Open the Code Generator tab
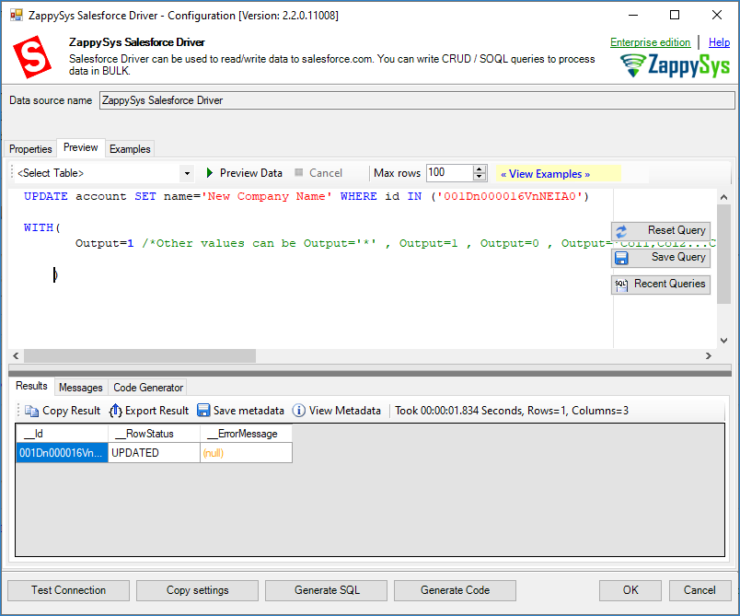Viewport: 740px width, 616px height. coord(148,388)
